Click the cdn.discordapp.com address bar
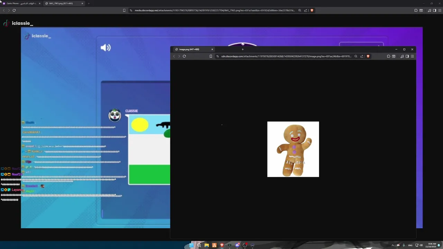The width and height of the screenshot is (443, 249). coord(293,56)
